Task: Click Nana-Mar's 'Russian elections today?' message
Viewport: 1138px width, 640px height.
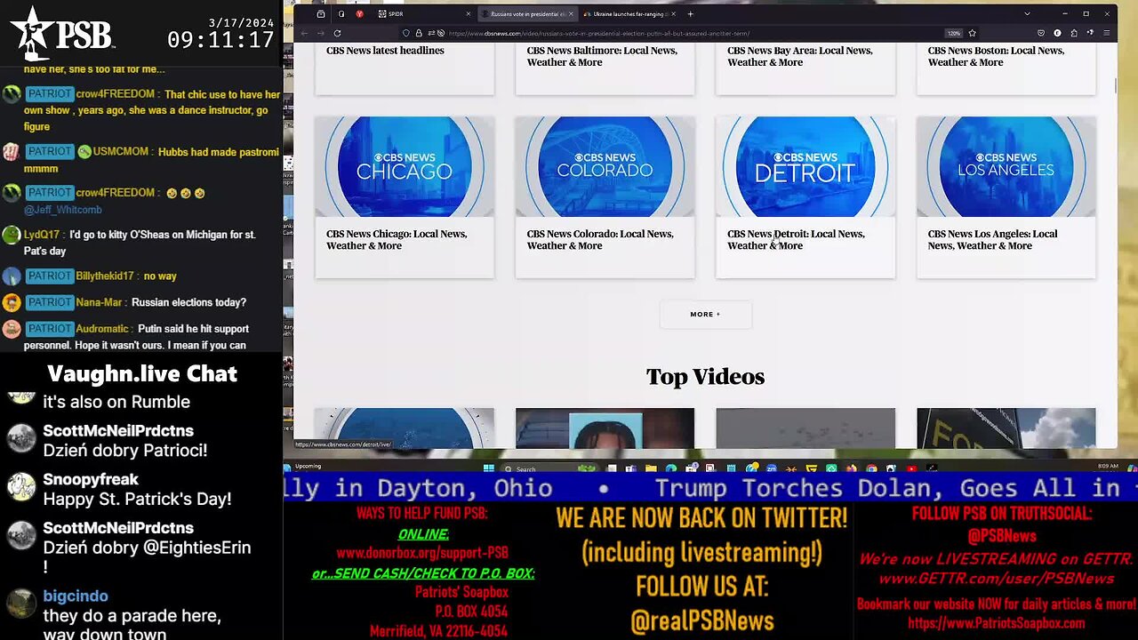Action: [189, 302]
